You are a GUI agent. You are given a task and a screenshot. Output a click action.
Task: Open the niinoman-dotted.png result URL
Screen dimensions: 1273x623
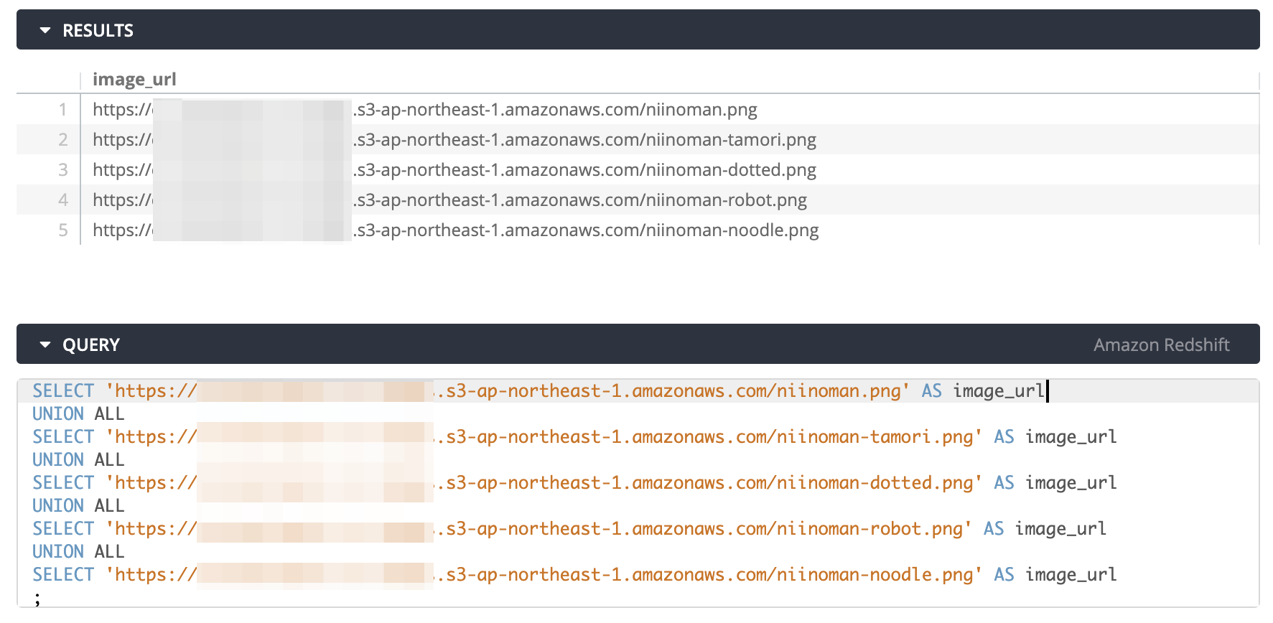point(585,169)
